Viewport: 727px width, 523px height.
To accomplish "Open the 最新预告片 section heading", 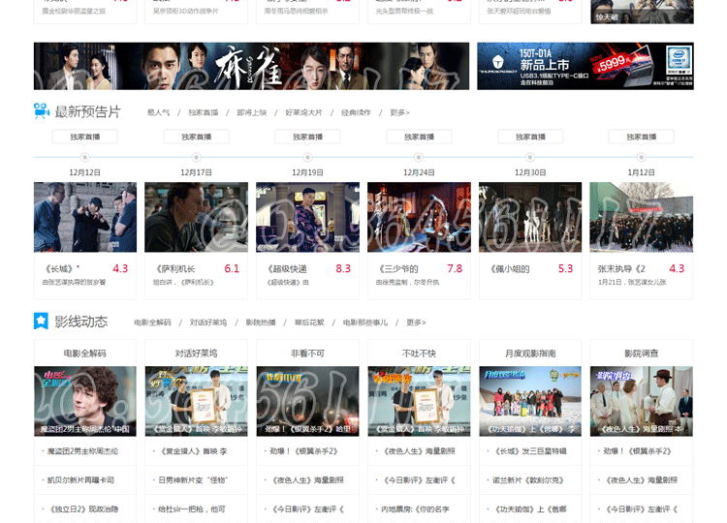I will point(87,111).
